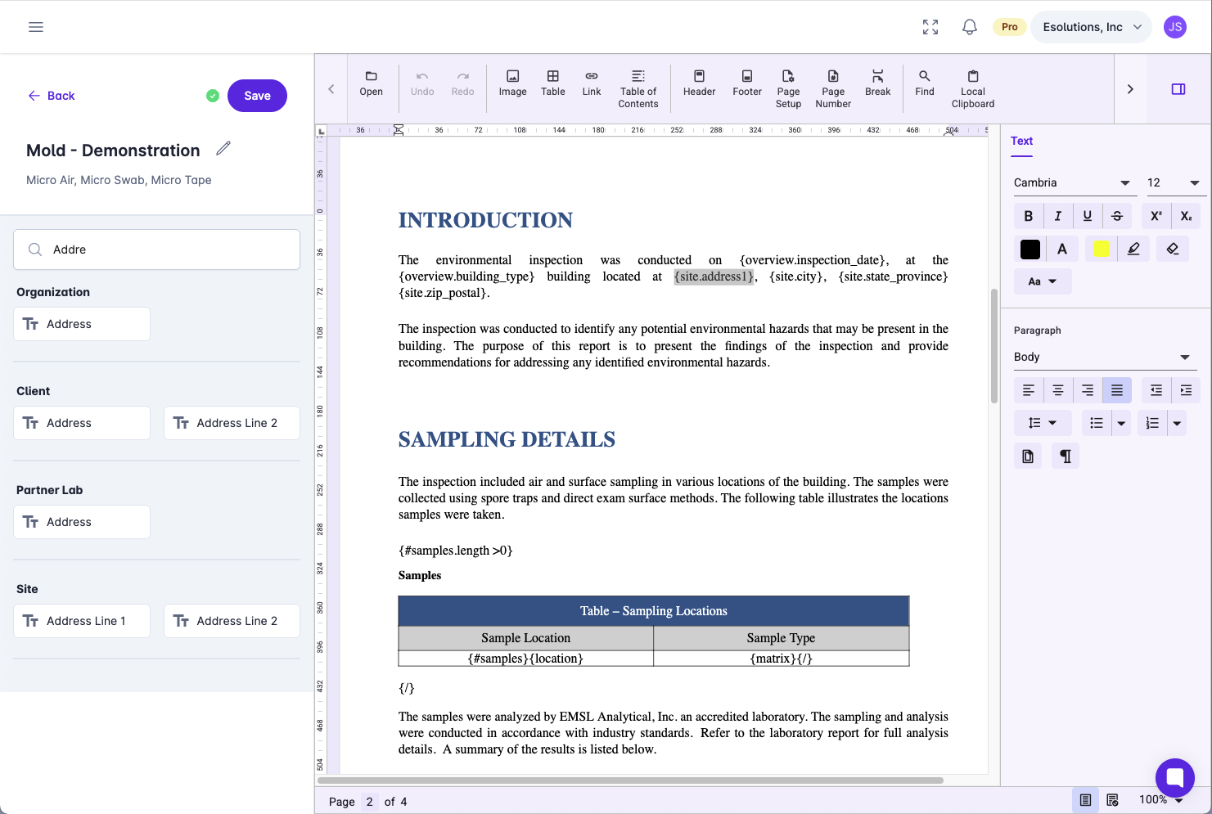Open the Esolutions, Inc account dropdown
This screenshot has height=814, width=1212.
(x=1091, y=27)
